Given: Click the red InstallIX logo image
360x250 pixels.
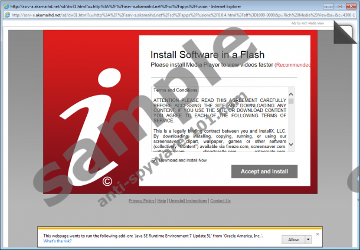Looking at the screenshot, I should tap(90, 112).
